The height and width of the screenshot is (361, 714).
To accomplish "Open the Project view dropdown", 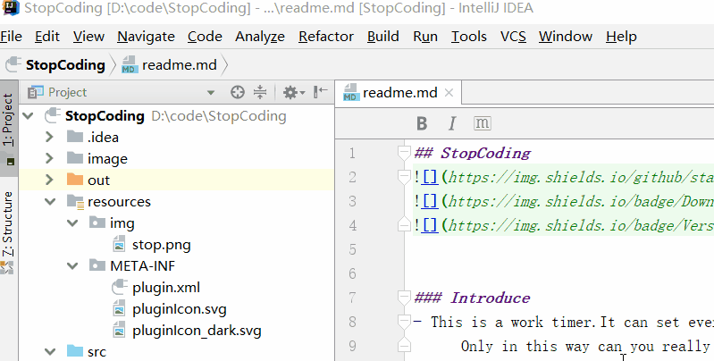I will pyautogui.click(x=210, y=92).
